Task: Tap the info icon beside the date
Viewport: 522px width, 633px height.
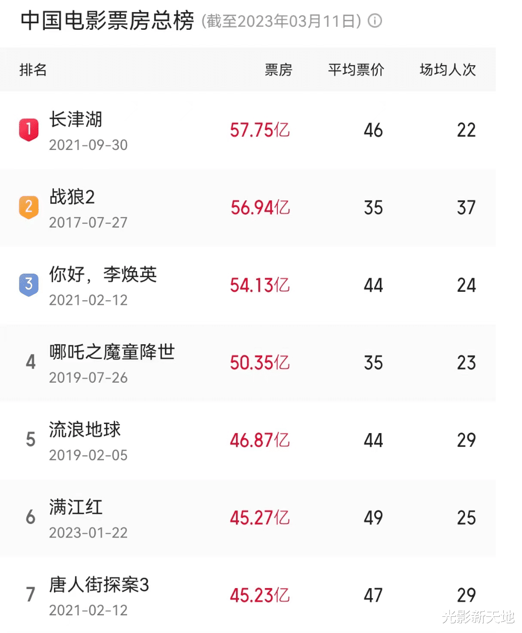Action: click(x=375, y=21)
